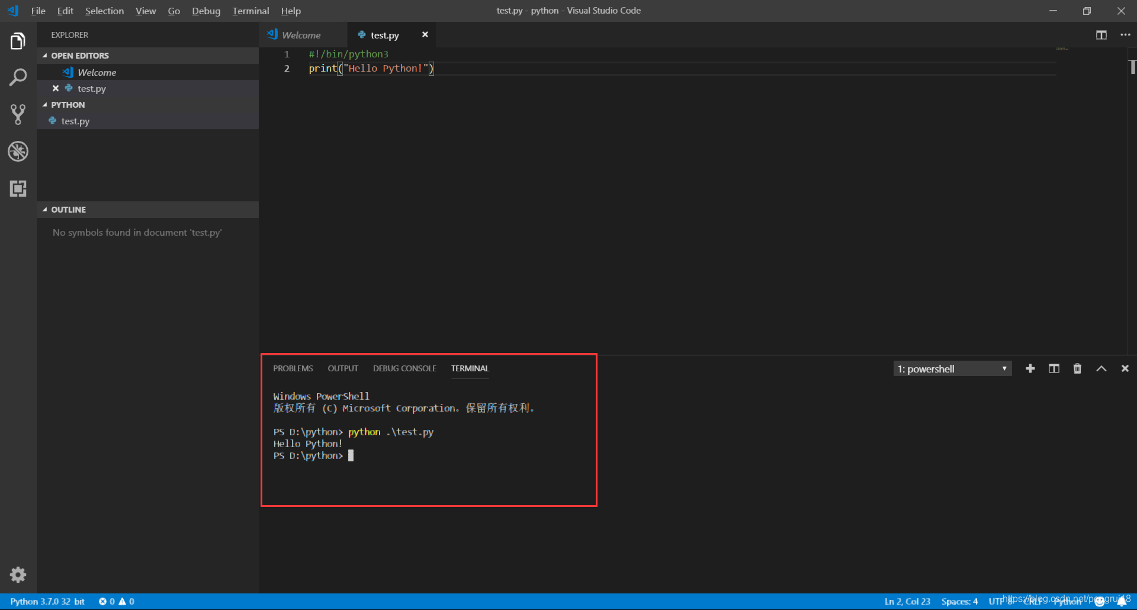Click the 'Hello Python!' output line in terminal

[x=307, y=444]
